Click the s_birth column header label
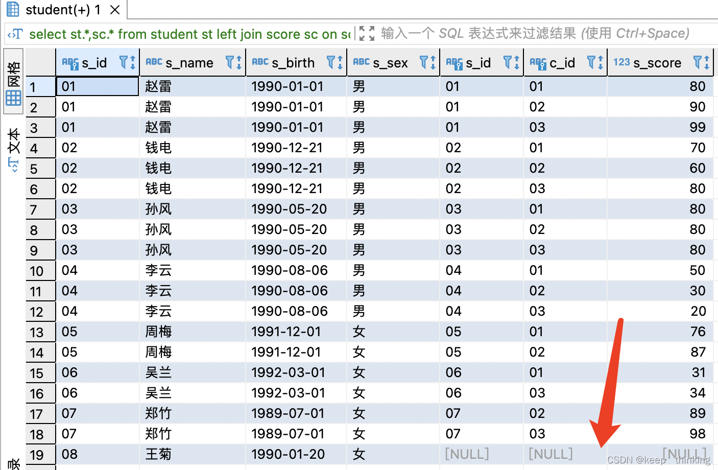718x470 pixels. [x=293, y=63]
